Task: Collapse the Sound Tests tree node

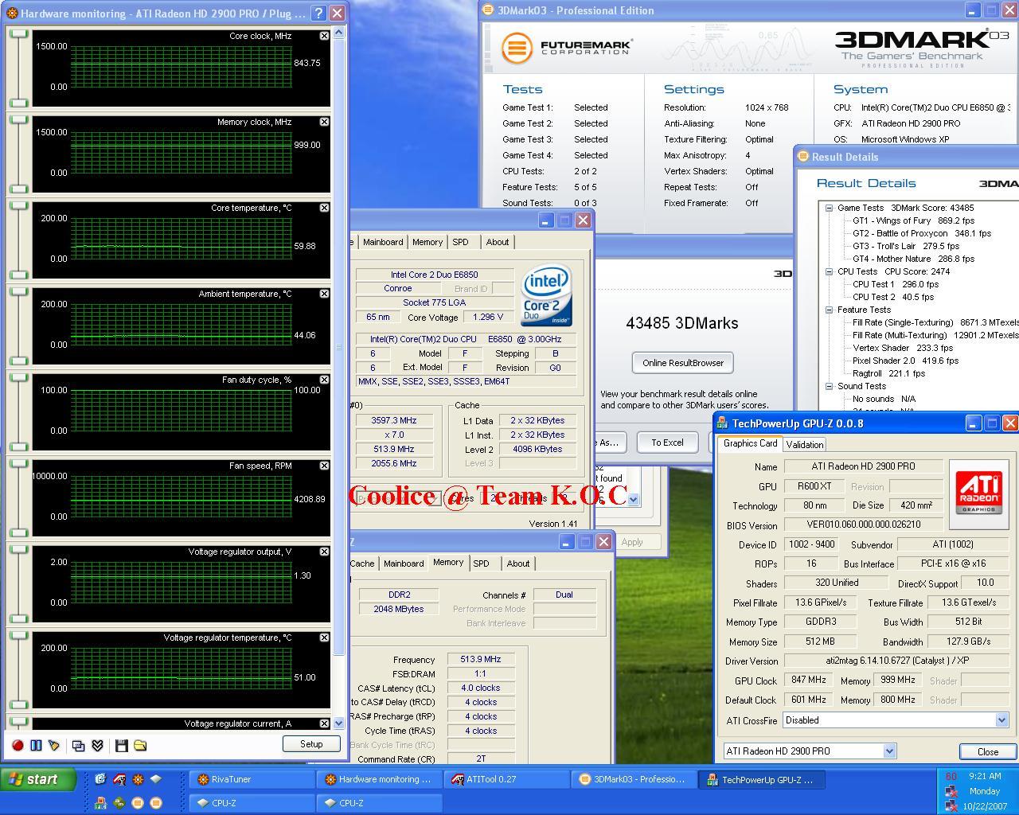Action: 829,386
